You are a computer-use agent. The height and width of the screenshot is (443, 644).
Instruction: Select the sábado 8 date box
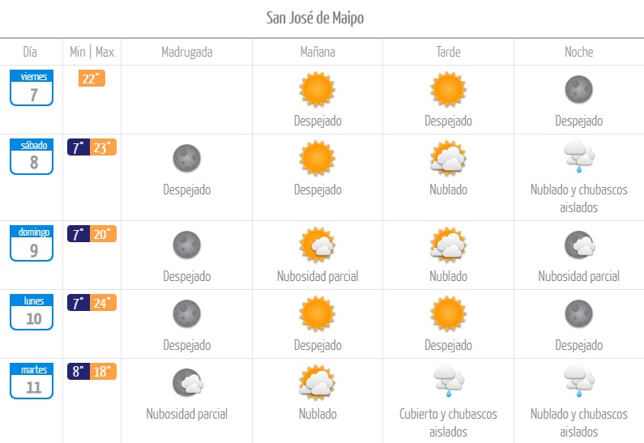coord(32,157)
